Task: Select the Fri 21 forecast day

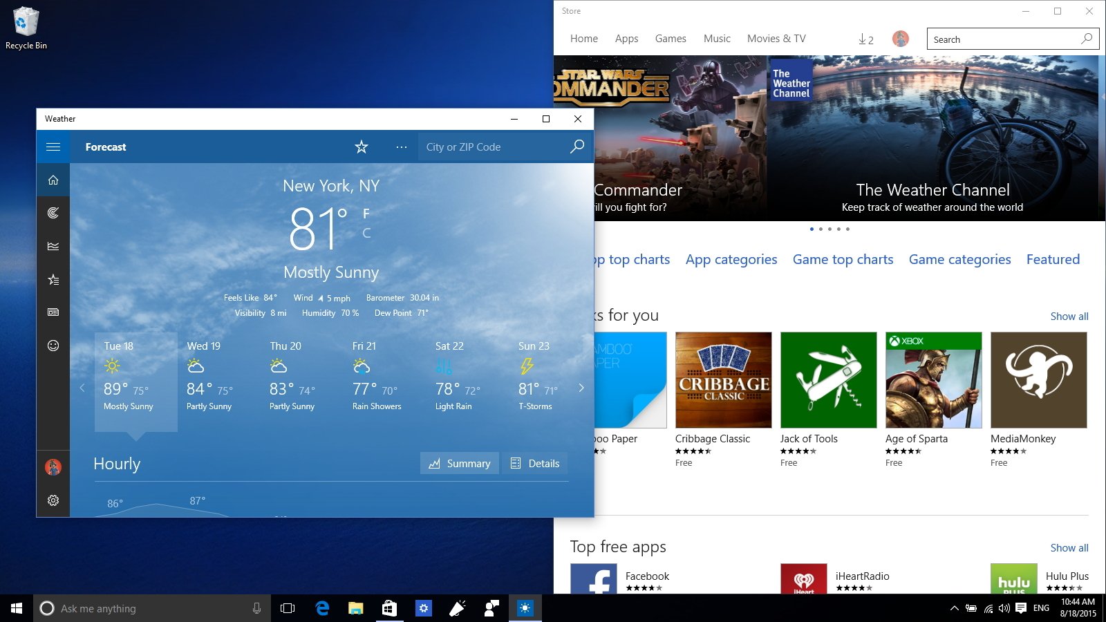Action: (x=384, y=382)
